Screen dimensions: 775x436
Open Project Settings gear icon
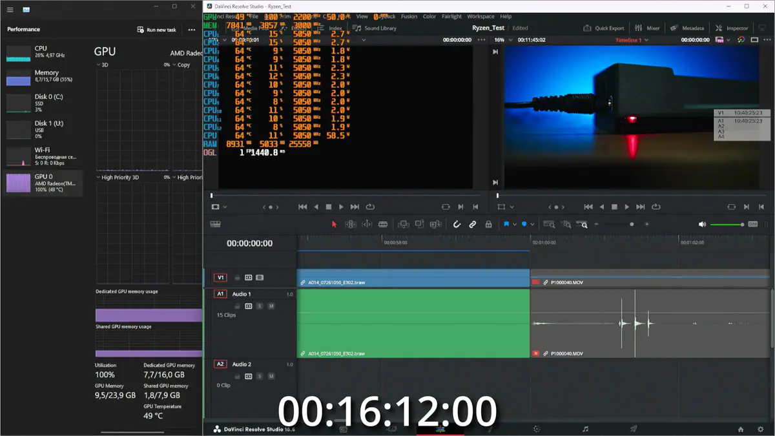tap(760, 429)
